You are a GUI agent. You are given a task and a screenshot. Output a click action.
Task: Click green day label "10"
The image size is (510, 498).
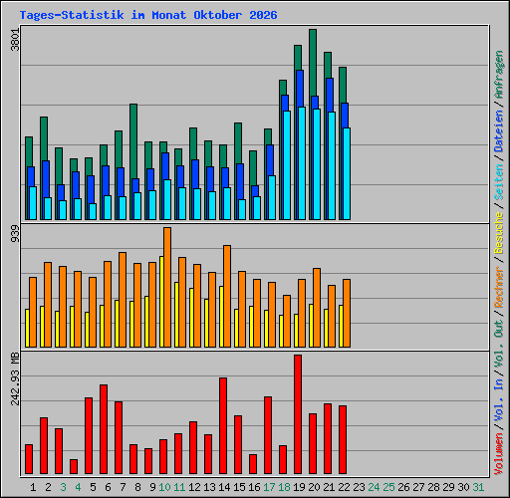click(164, 487)
